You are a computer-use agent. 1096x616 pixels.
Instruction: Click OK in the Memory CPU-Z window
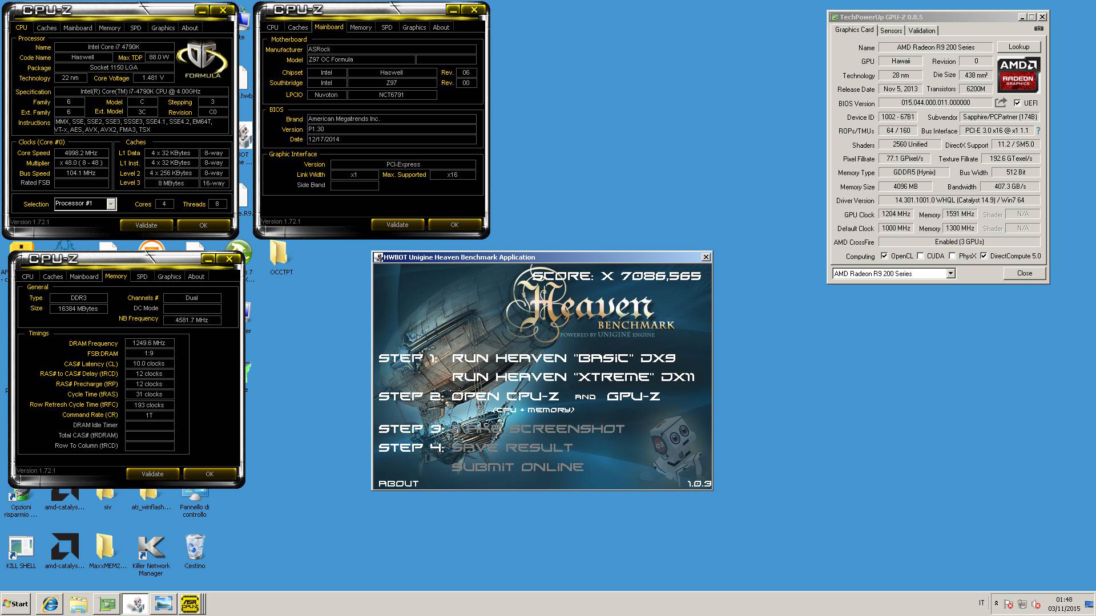(209, 474)
